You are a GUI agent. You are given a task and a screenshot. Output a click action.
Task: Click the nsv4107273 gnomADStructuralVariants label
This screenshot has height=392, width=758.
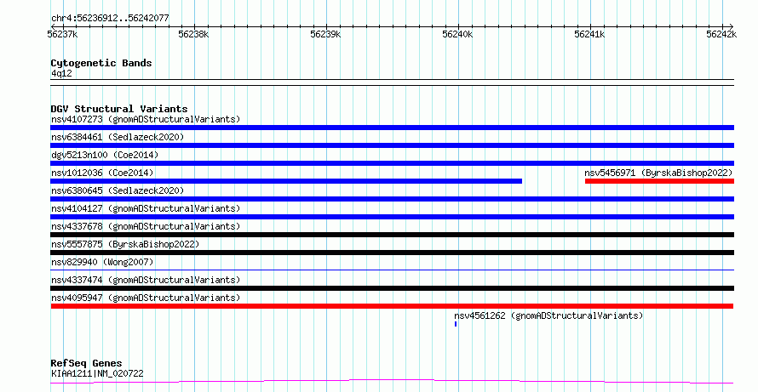146,119
